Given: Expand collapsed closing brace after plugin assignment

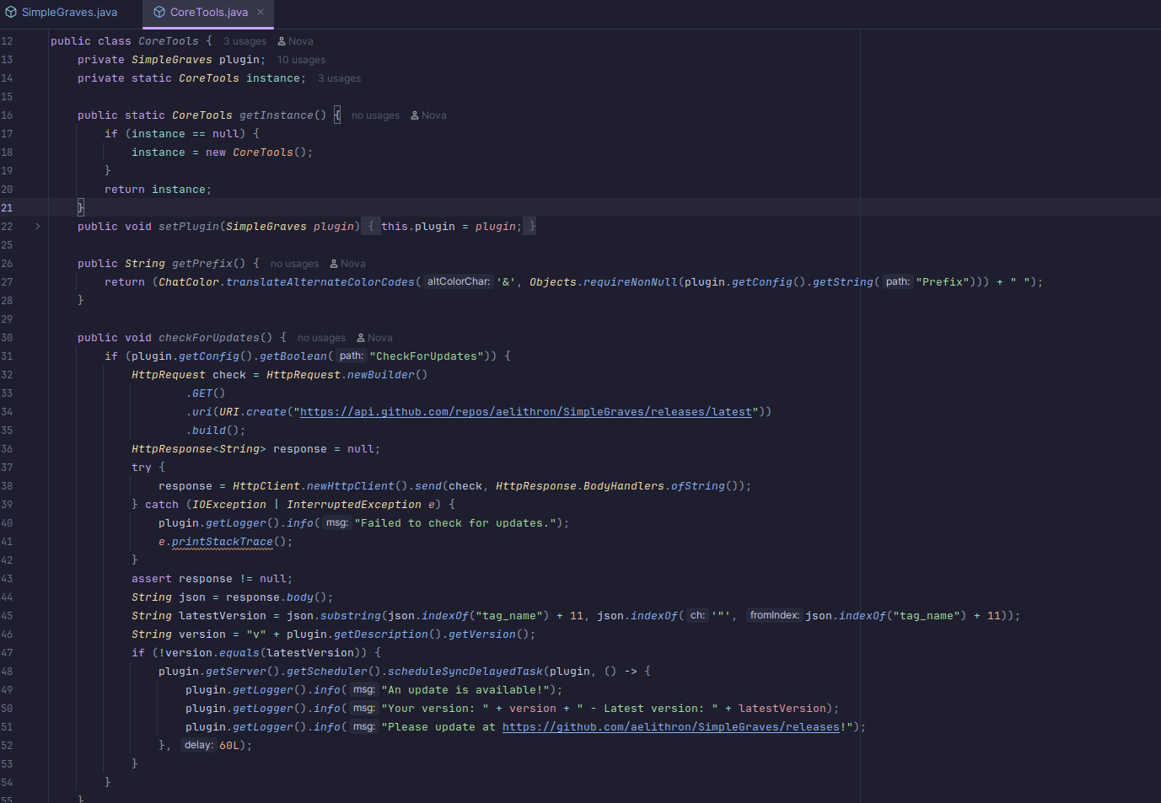Looking at the screenshot, I should pyautogui.click(x=532, y=227).
